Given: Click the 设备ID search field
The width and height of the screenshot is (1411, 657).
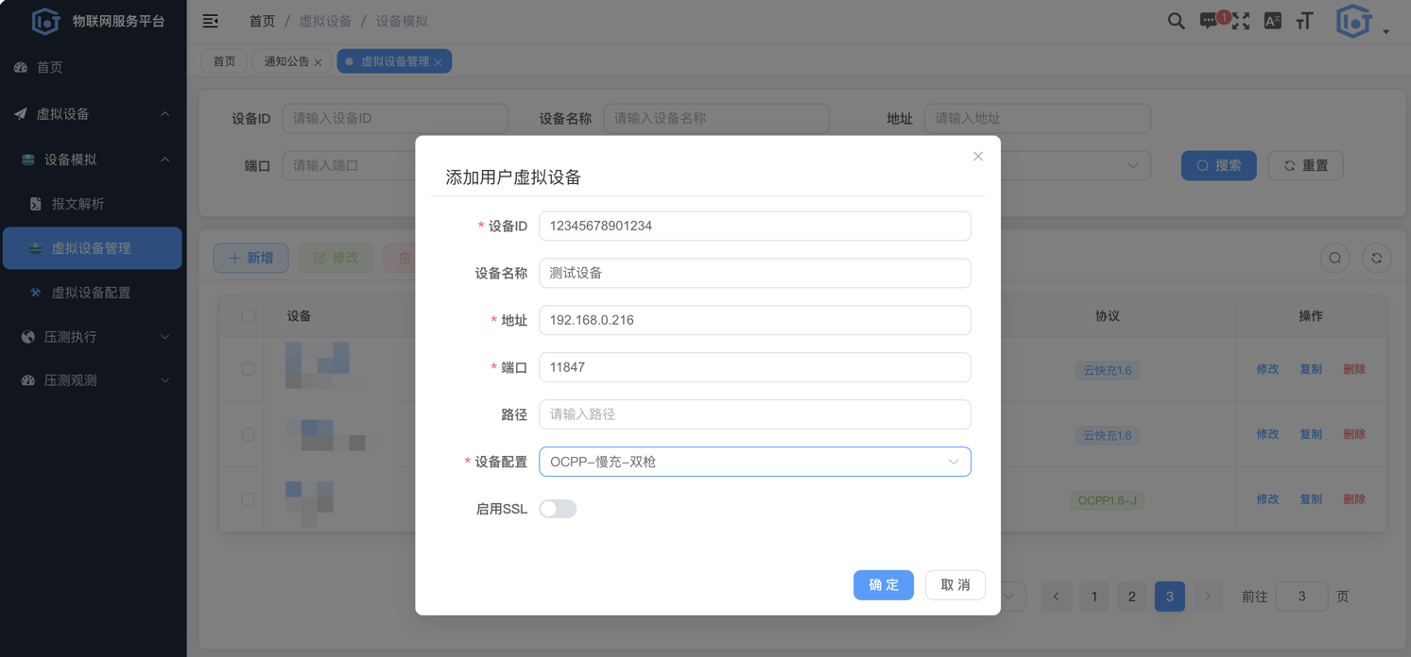Looking at the screenshot, I should (x=395, y=119).
